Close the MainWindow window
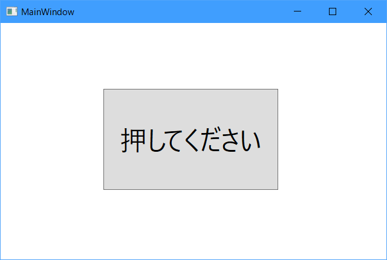This screenshot has width=387, height=260. 368,11
